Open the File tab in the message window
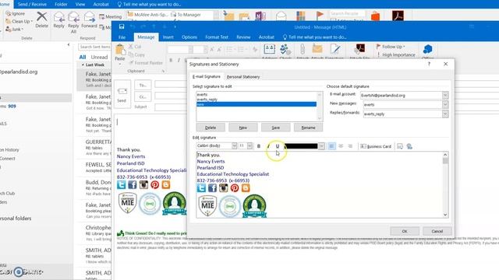This screenshot has width=499, height=280. pyautogui.click(x=122, y=37)
